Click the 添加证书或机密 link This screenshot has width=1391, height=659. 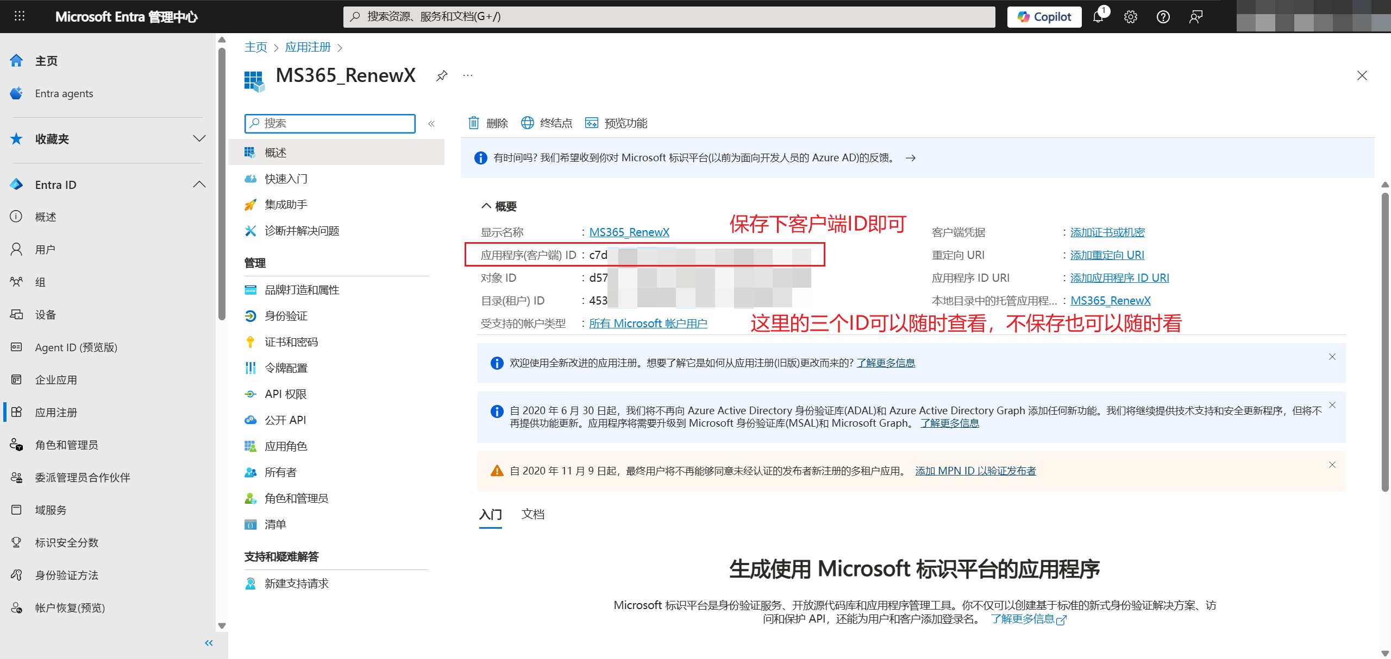(x=1107, y=232)
